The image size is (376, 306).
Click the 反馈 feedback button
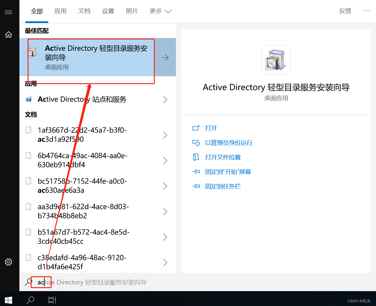[345, 11]
